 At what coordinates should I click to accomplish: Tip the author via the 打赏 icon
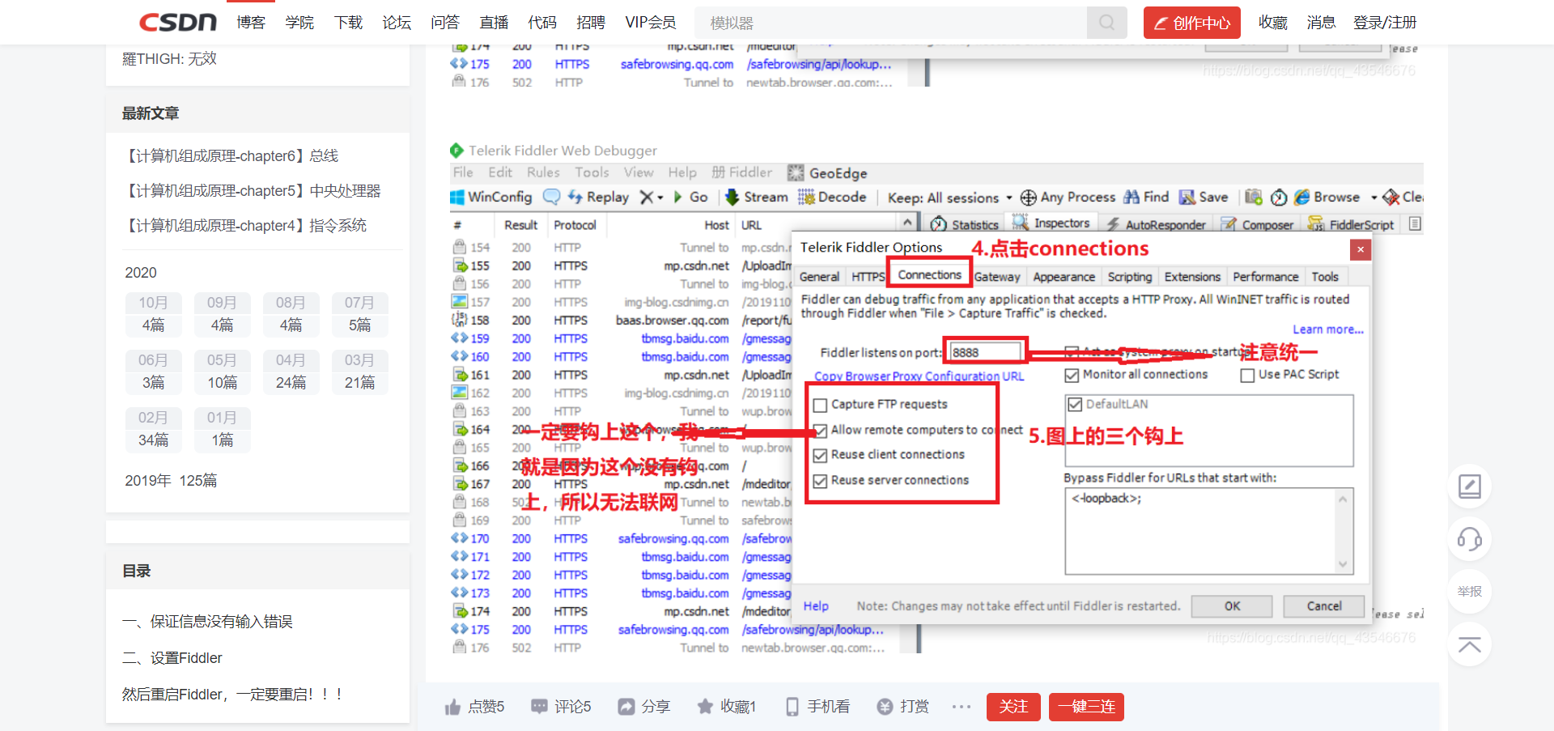tap(885, 706)
